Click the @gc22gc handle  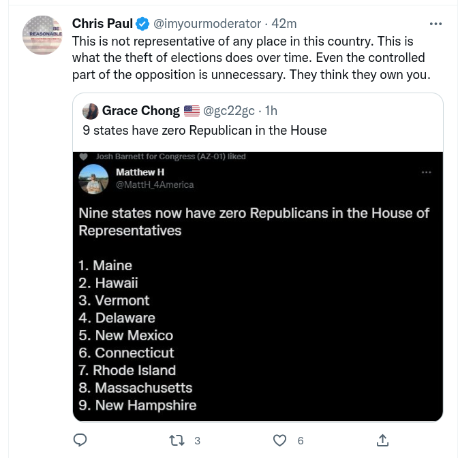point(230,111)
